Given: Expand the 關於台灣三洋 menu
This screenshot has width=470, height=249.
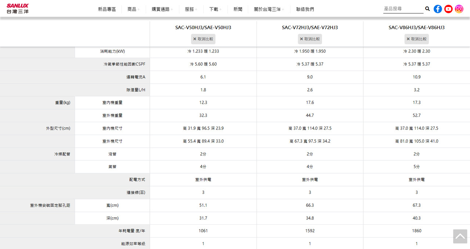Looking at the screenshot, I should [x=269, y=9].
